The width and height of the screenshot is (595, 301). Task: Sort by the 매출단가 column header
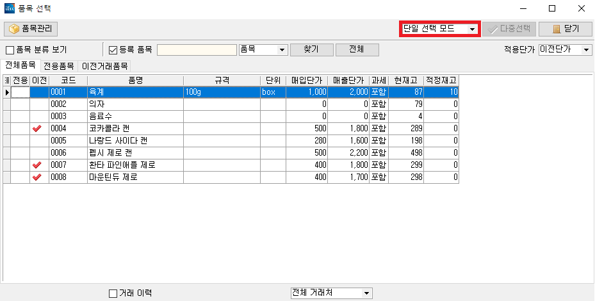click(x=348, y=80)
